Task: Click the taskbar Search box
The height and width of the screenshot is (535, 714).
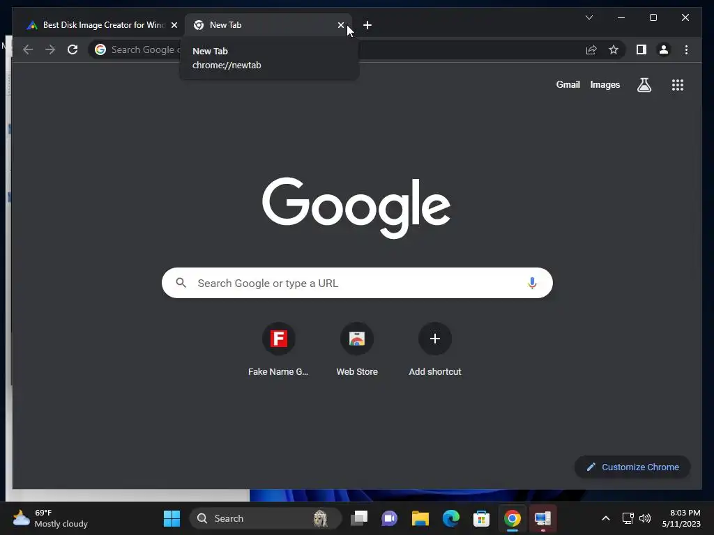Action: coord(265,518)
